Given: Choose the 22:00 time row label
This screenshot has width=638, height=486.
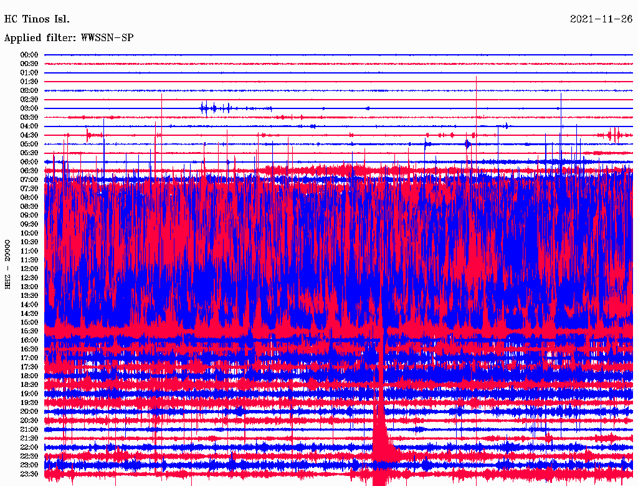Looking at the screenshot, I should point(29,447).
